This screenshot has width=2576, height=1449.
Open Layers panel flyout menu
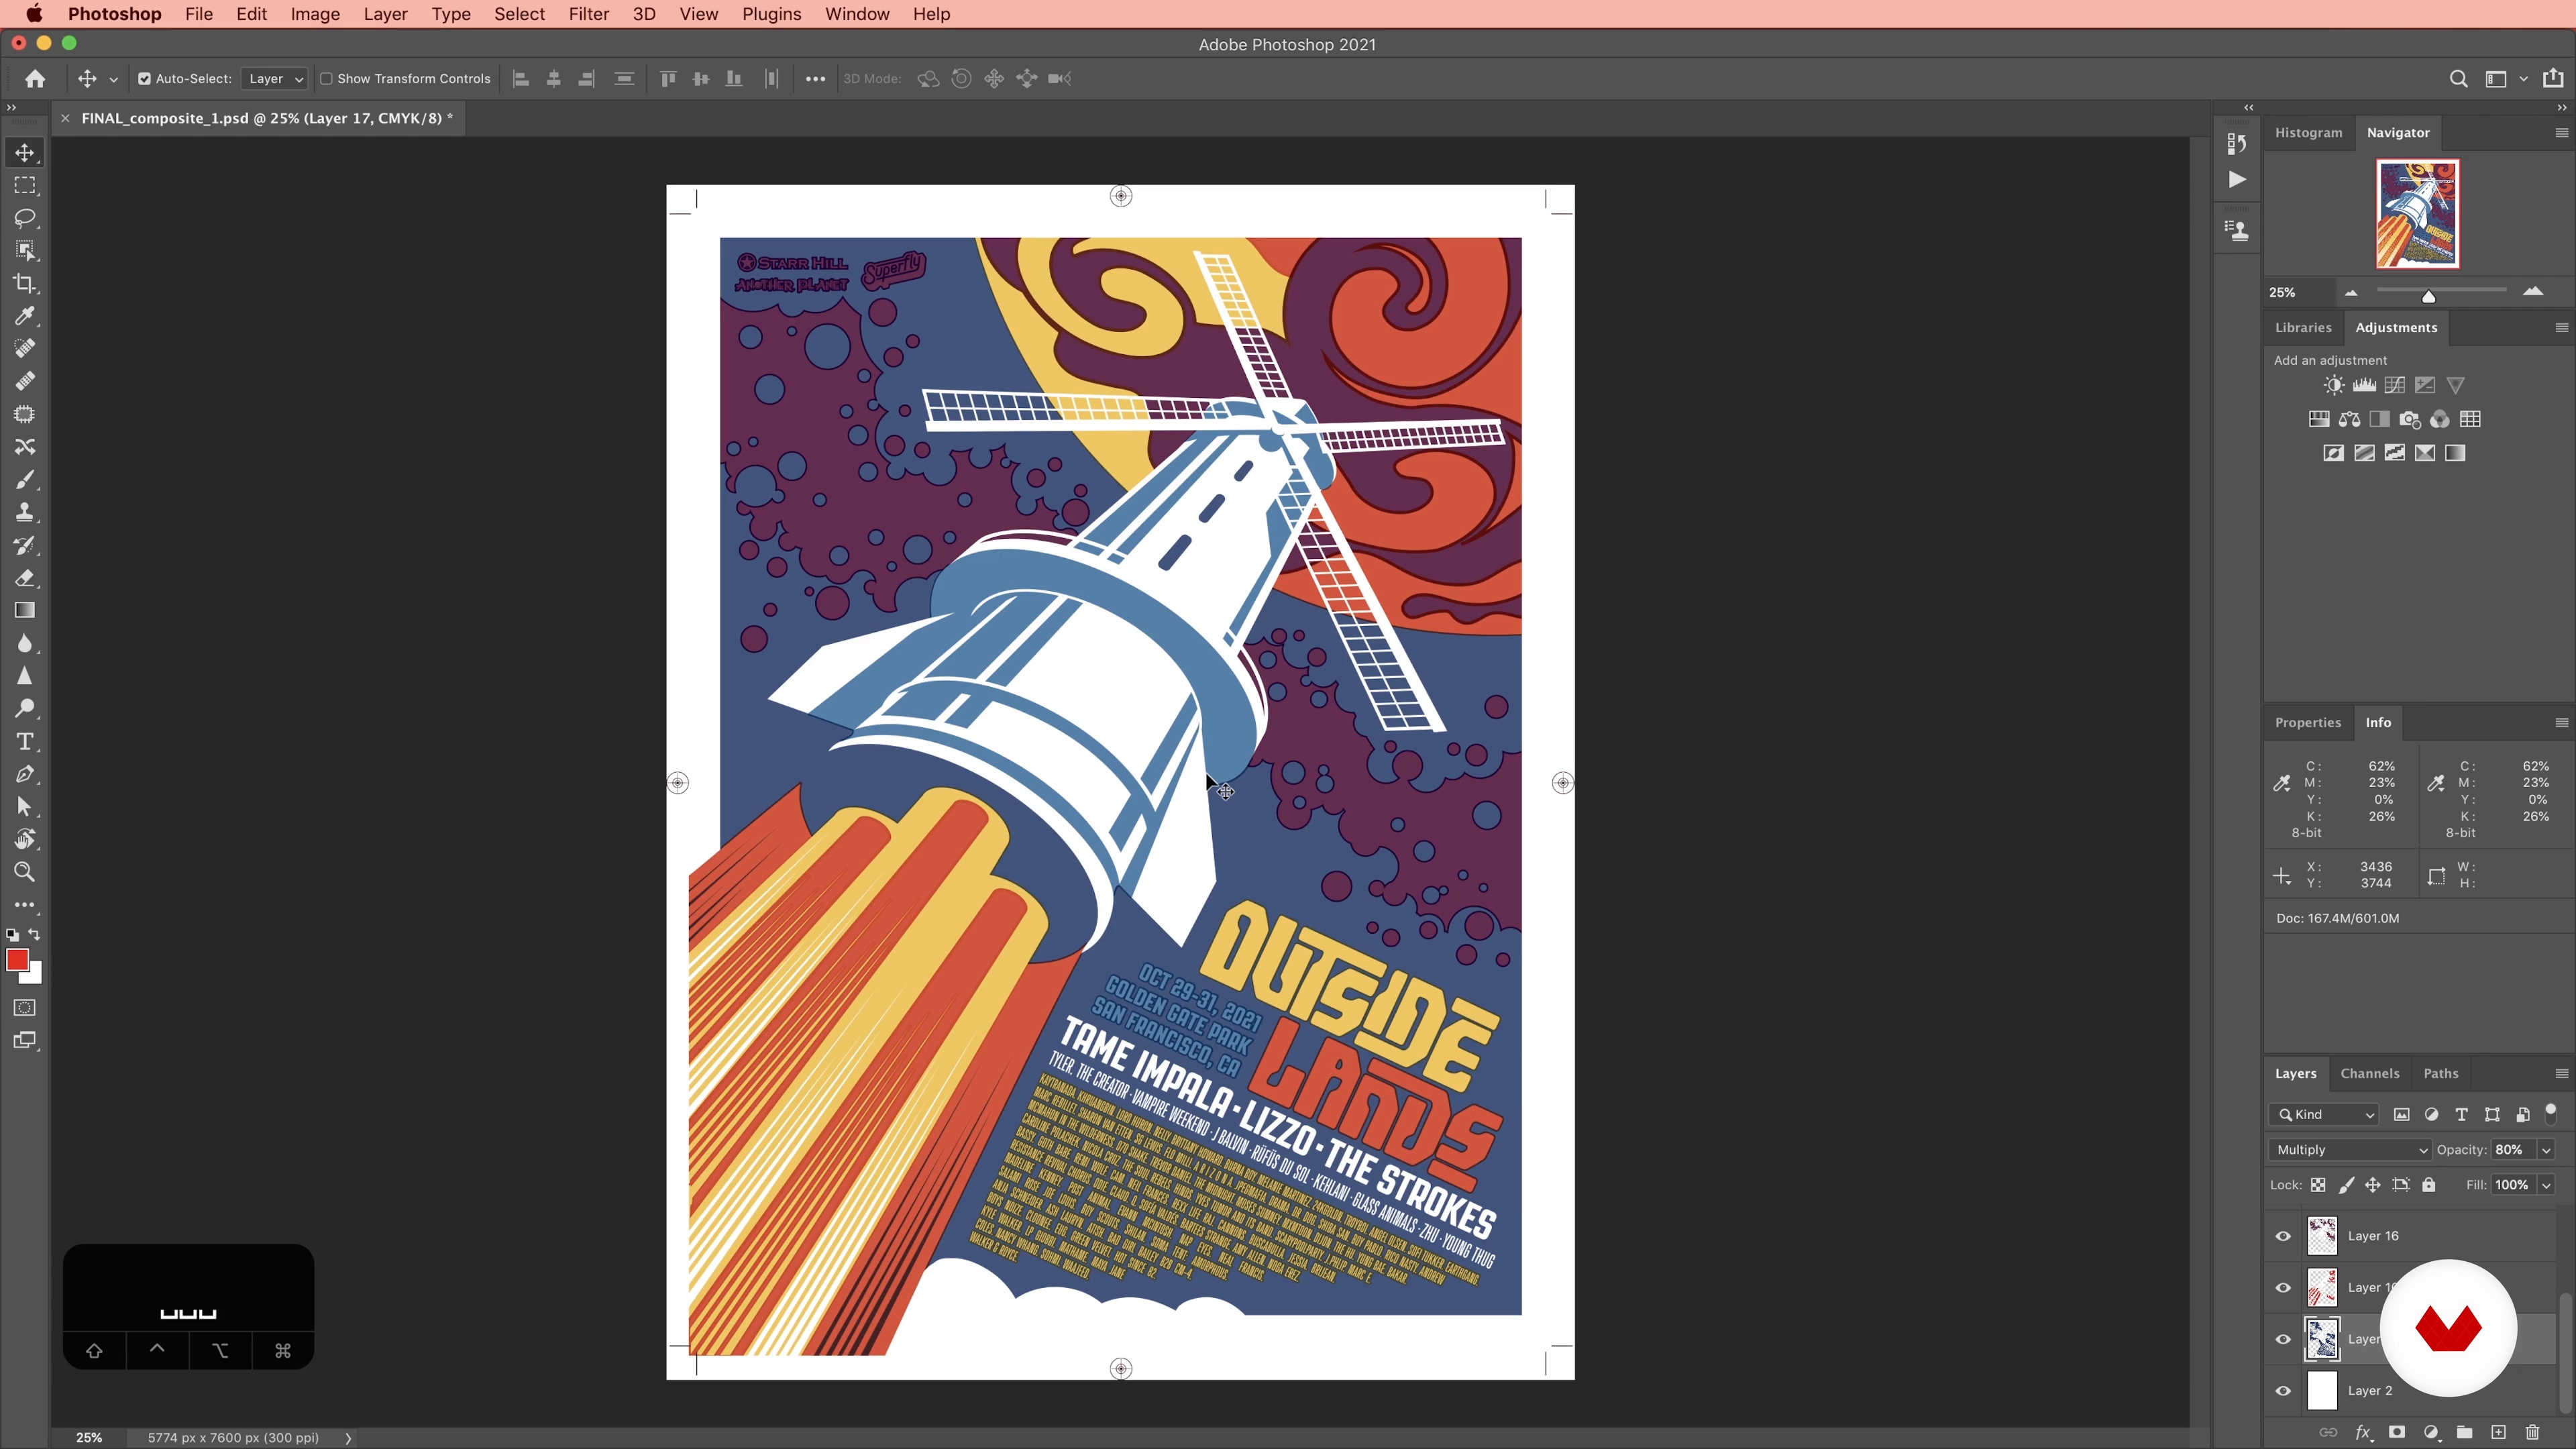pos(2561,1074)
